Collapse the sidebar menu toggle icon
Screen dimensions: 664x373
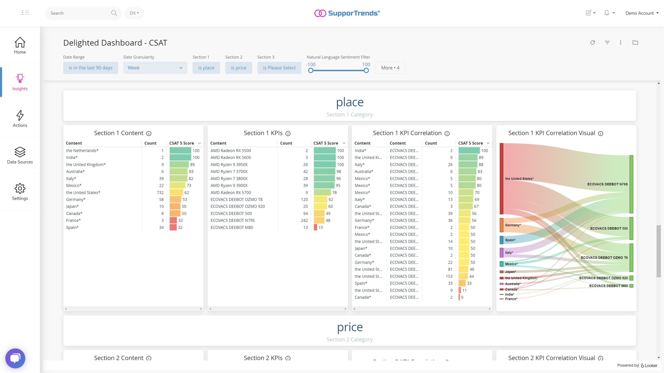[25, 13]
